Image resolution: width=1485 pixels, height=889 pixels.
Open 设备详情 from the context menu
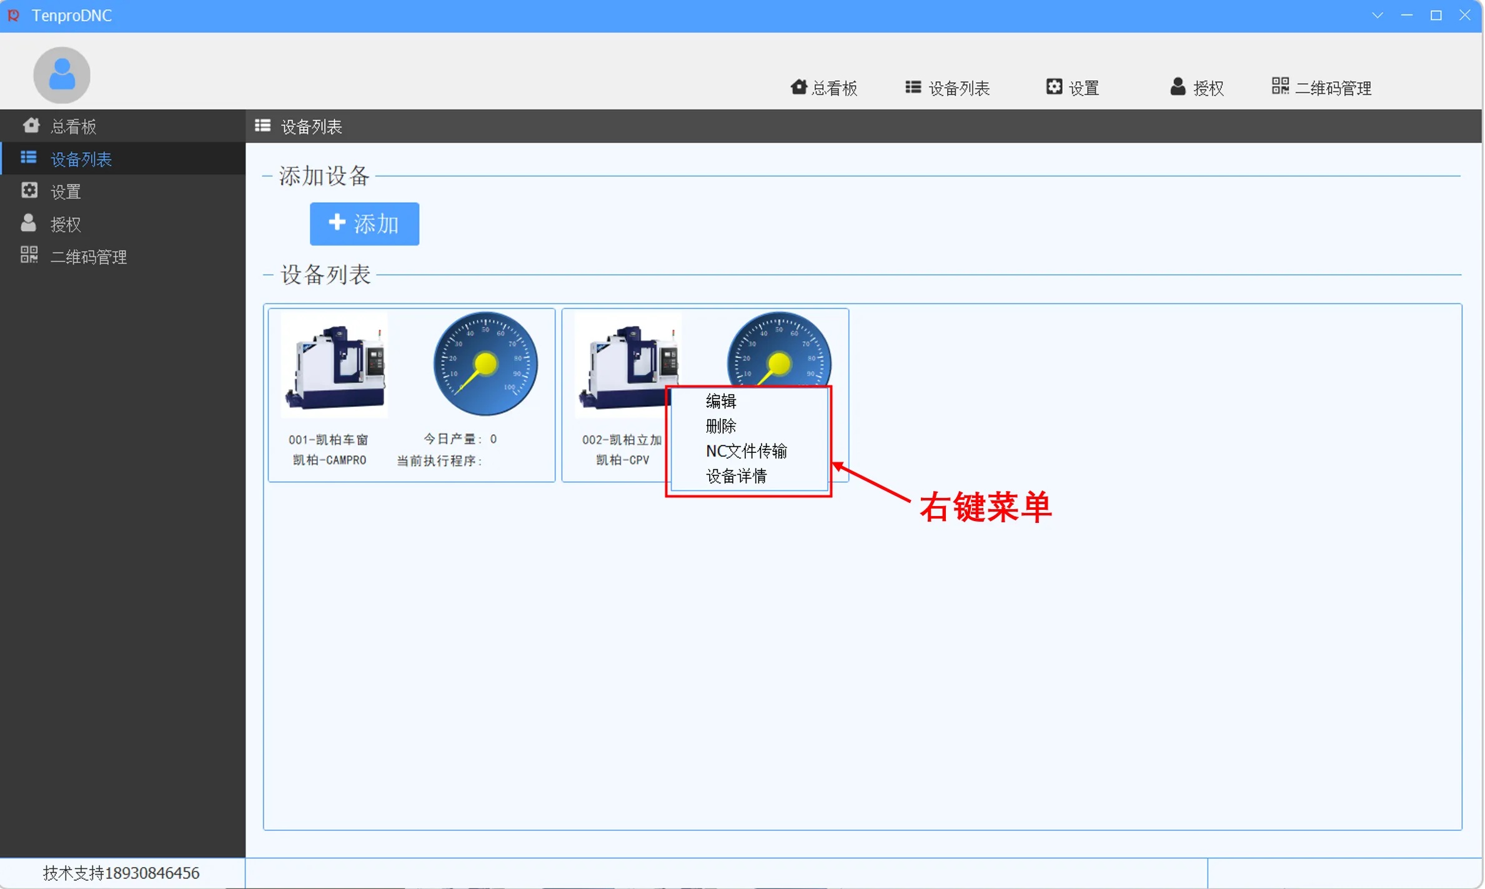pos(736,476)
